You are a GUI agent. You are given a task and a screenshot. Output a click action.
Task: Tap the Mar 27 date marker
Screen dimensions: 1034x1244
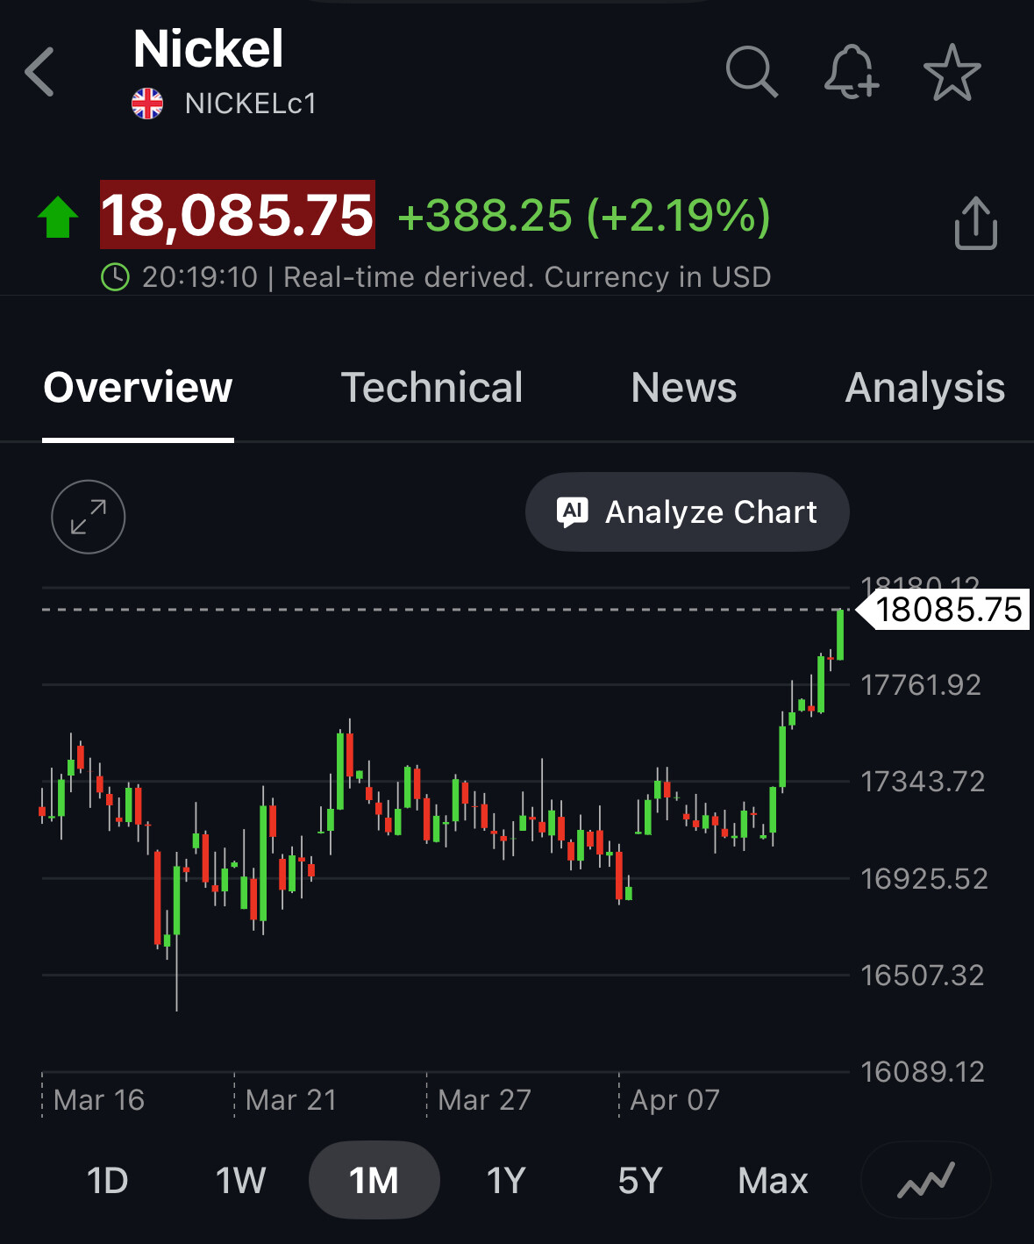[x=485, y=1100]
